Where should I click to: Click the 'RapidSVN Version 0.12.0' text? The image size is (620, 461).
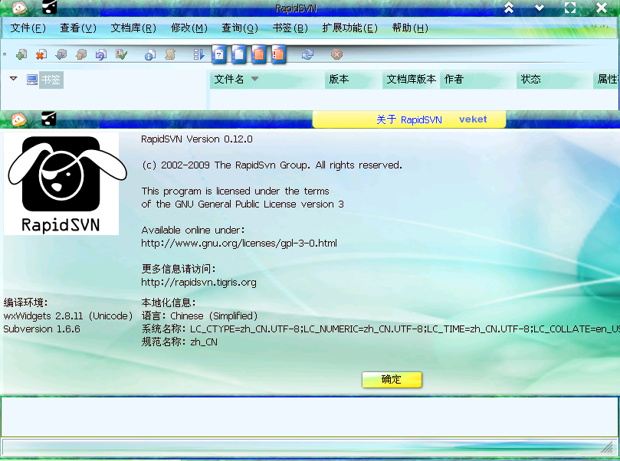tap(197, 139)
